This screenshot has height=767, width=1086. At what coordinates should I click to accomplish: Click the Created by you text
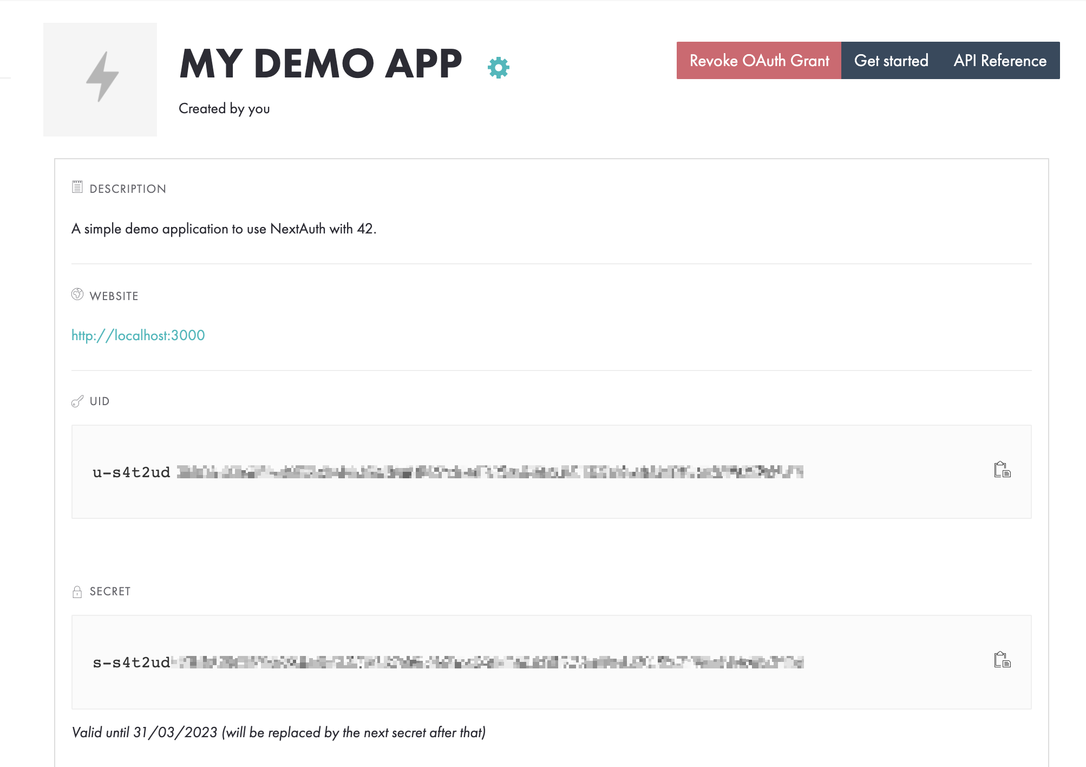[x=224, y=109]
